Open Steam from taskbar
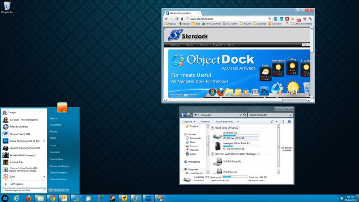359x202 pixels. coord(112,198)
